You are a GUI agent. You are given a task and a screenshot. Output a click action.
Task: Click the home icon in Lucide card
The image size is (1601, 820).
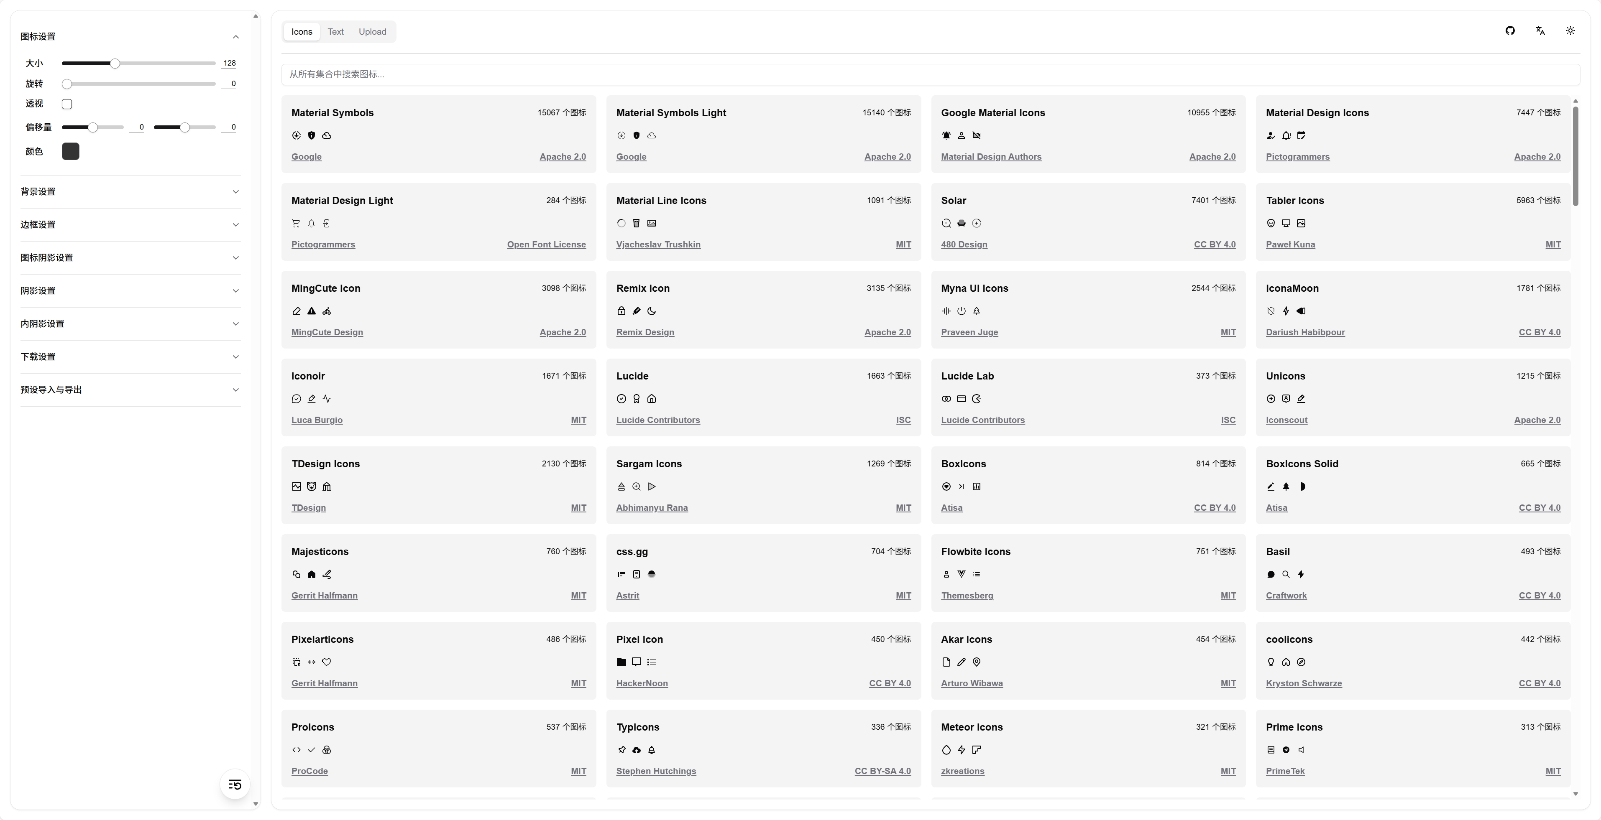(x=651, y=399)
